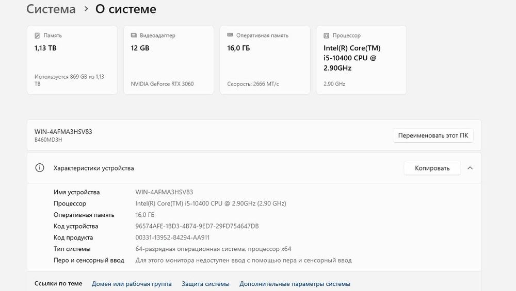The image size is (516, 291).
Task: Select Код продукта value 00331-13952-84294-AA911
Action: pyautogui.click(x=172, y=237)
